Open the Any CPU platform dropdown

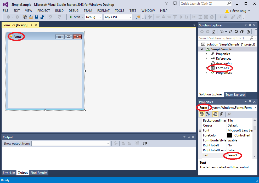point(130,17)
